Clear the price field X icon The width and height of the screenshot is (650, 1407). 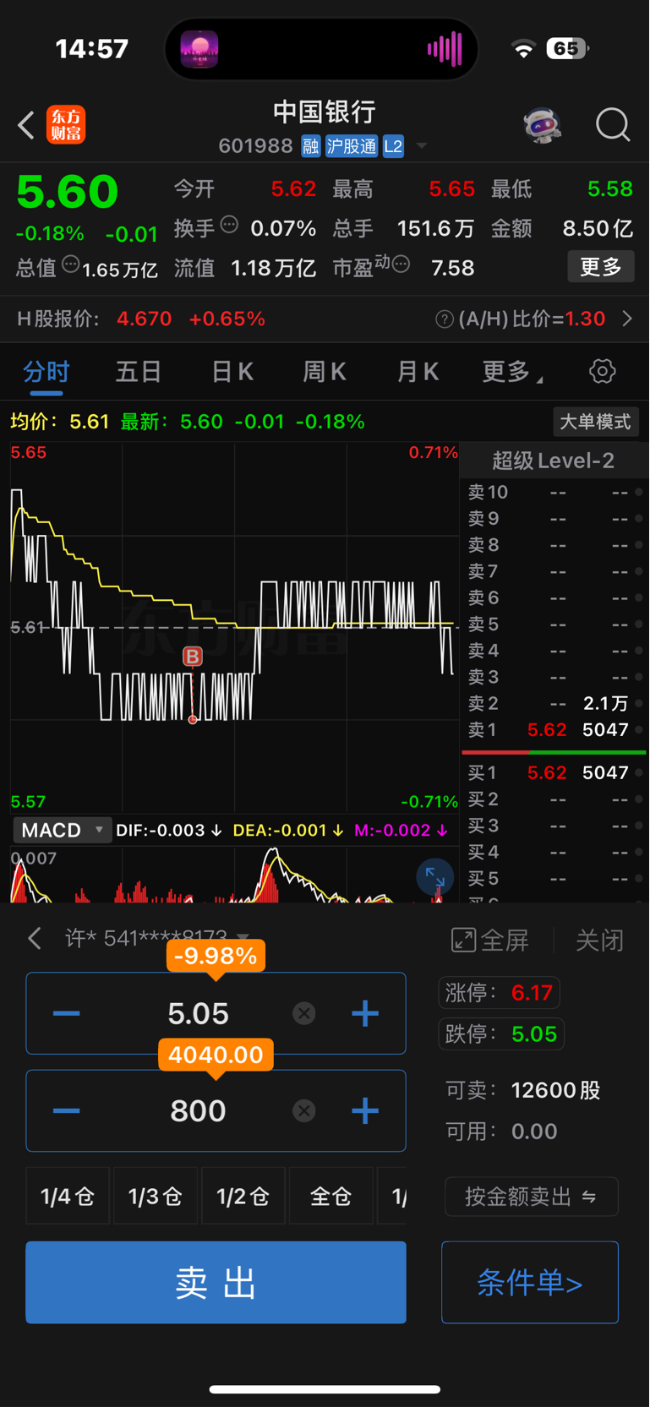[304, 1013]
